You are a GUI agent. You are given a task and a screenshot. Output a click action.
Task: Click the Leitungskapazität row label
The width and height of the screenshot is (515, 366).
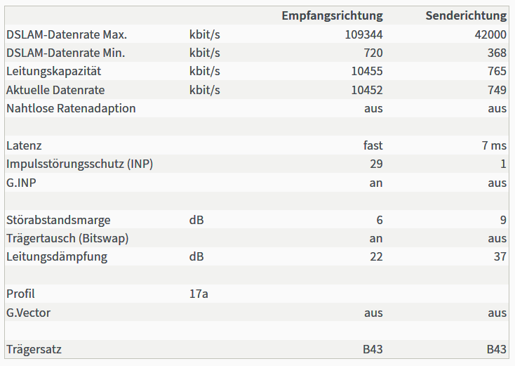[54, 71]
